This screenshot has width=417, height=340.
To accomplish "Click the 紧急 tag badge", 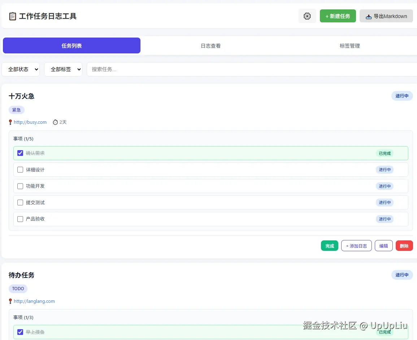I will pyautogui.click(x=17, y=110).
